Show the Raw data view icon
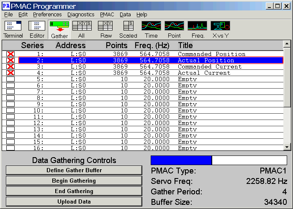This screenshot has width=293, height=209. [x=106, y=29]
